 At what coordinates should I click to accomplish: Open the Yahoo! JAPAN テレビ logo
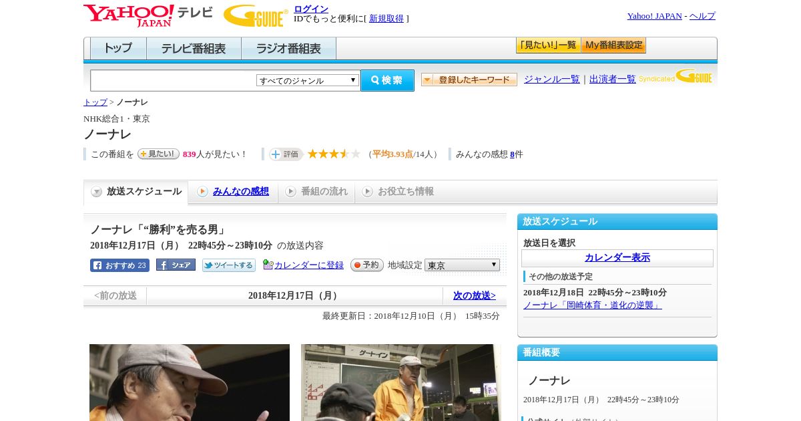click(x=148, y=15)
